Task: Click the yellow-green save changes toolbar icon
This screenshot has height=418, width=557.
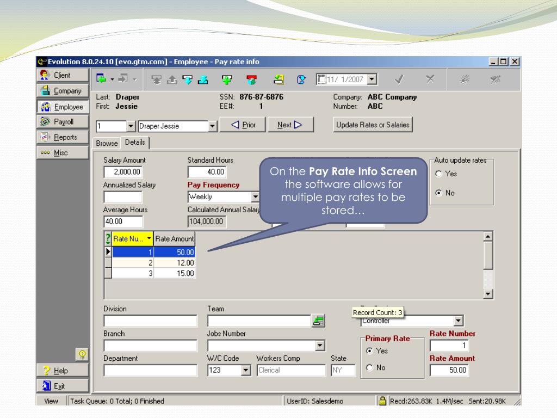Action: (278, 79)
